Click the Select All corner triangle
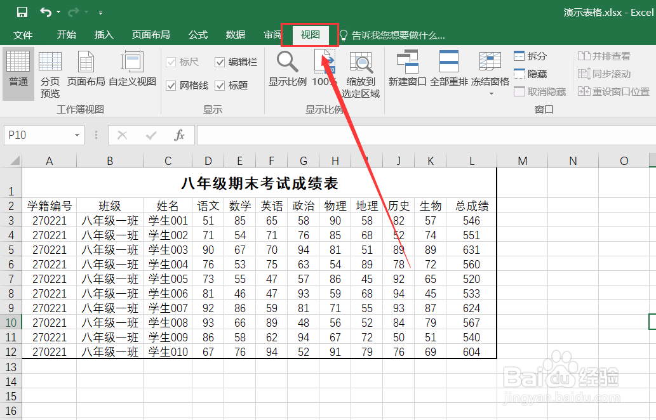The image size is (656, 420). (x=15, y=161)
